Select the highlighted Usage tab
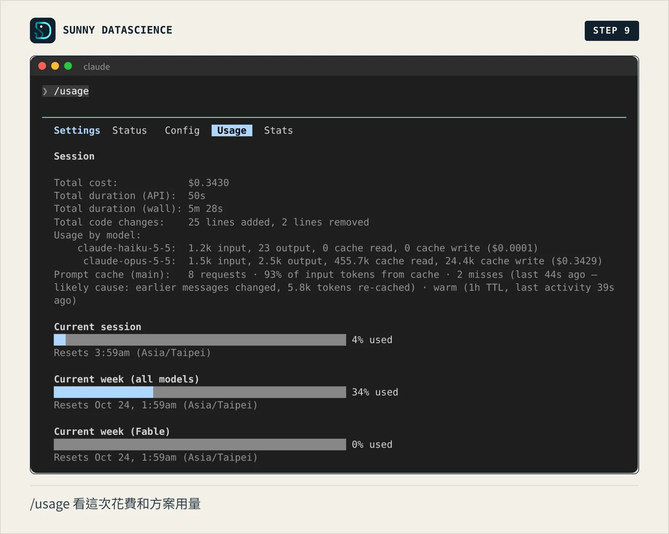Screen dimensions: 669x534 (x=232, y=130)
